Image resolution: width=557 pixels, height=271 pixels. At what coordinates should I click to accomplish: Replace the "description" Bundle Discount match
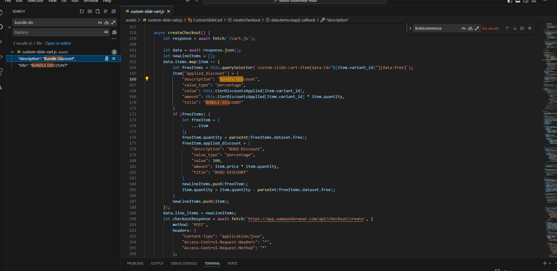click(107, 58)
